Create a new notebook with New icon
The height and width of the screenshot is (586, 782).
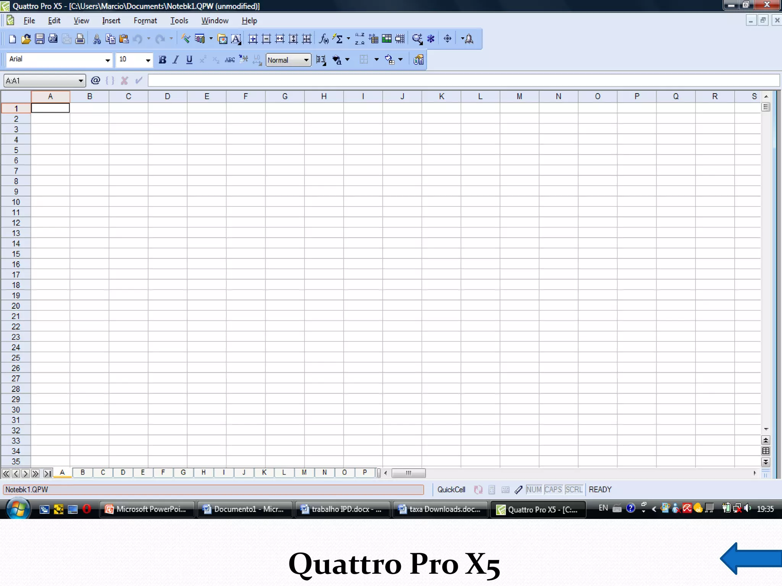(x=12, y=39)
